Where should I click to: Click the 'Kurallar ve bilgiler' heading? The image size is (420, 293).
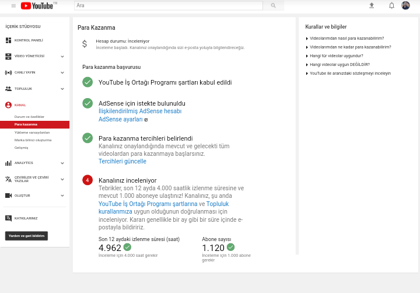click(326, 27)
